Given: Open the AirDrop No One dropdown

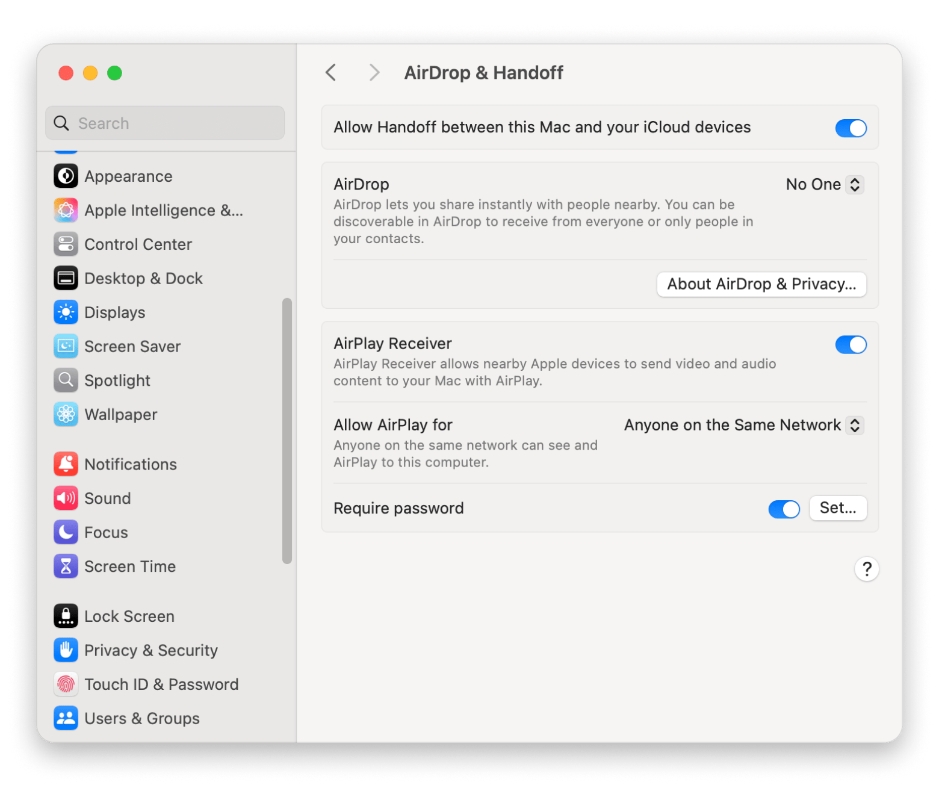Looking at the screenshot, I should tap(824, 185).
